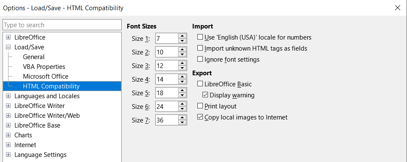The width and height of the screenshot is (407, 162).
Task: Decrease Size 4 font value
Action: [182, 82]
